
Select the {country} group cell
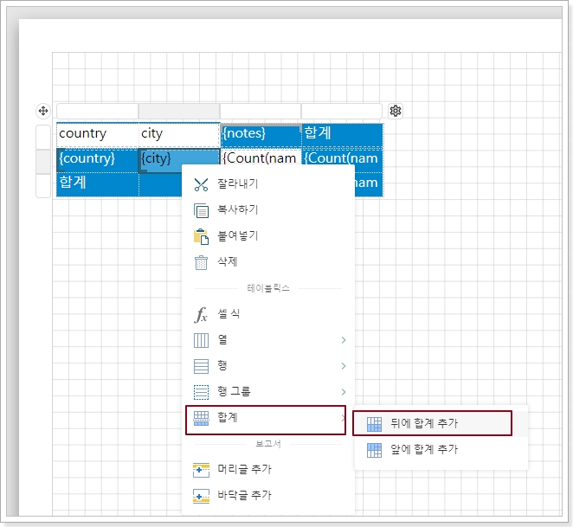click(x=96, y=159)
